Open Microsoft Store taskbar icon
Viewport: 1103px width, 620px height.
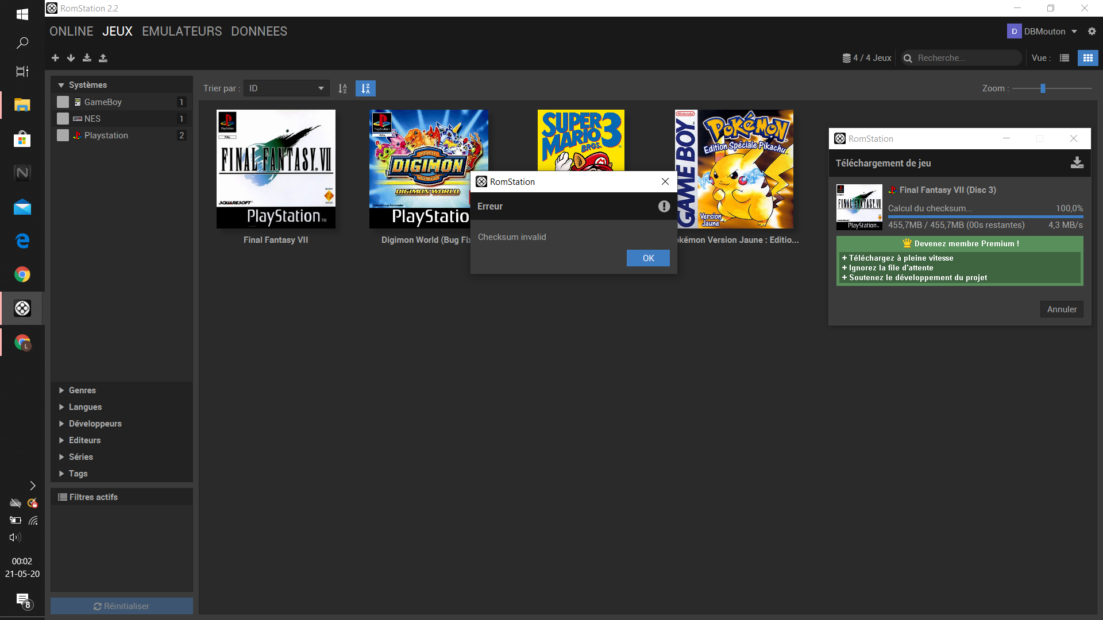click(x=22, y=139)
